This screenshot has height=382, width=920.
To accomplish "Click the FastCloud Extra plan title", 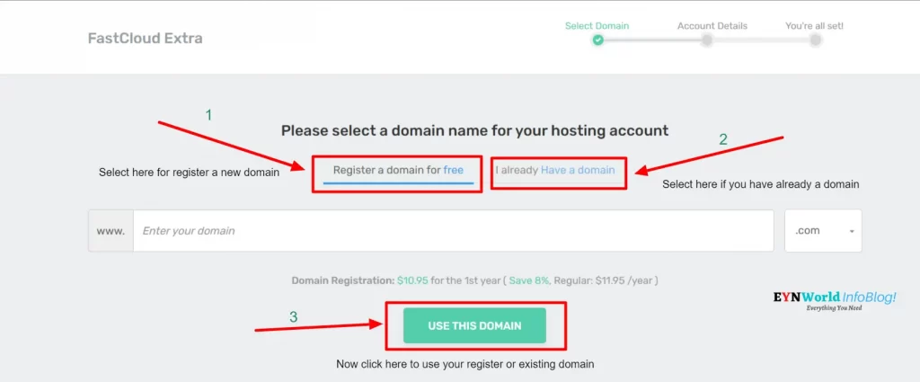I will pos(145,39).
